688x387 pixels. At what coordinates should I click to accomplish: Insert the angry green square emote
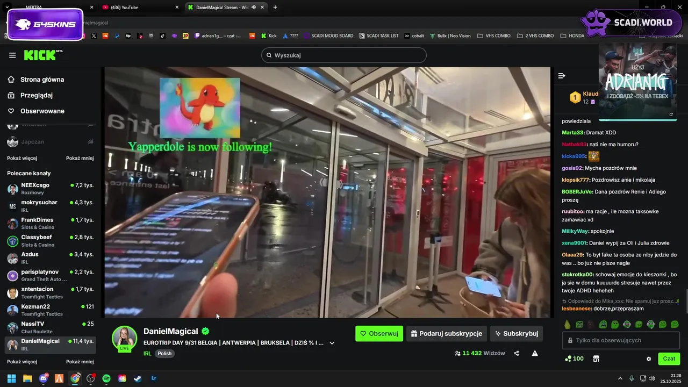(579, 324)
